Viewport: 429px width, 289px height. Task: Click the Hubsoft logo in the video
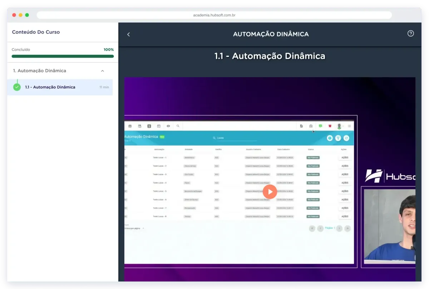coord(390,176)
